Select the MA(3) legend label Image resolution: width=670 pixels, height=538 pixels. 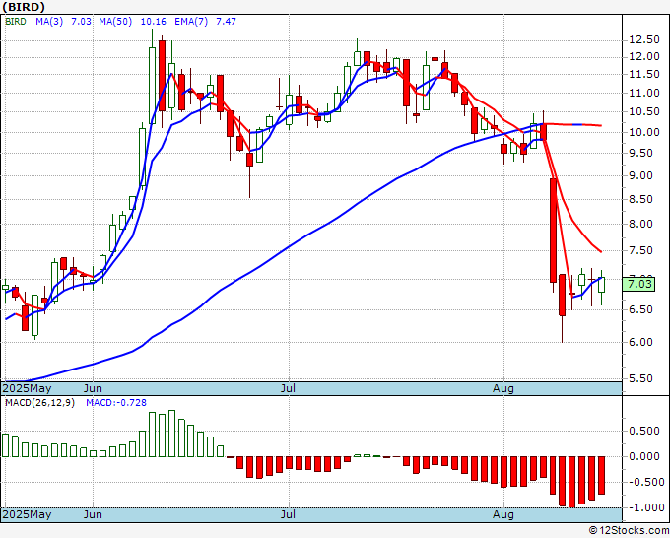(49, 22)
